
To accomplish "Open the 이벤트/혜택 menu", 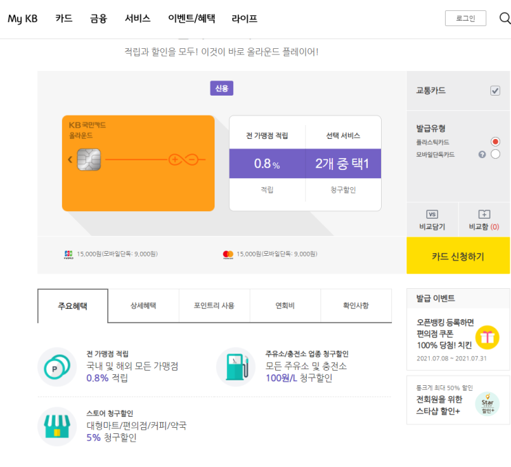I will point(191,19).
